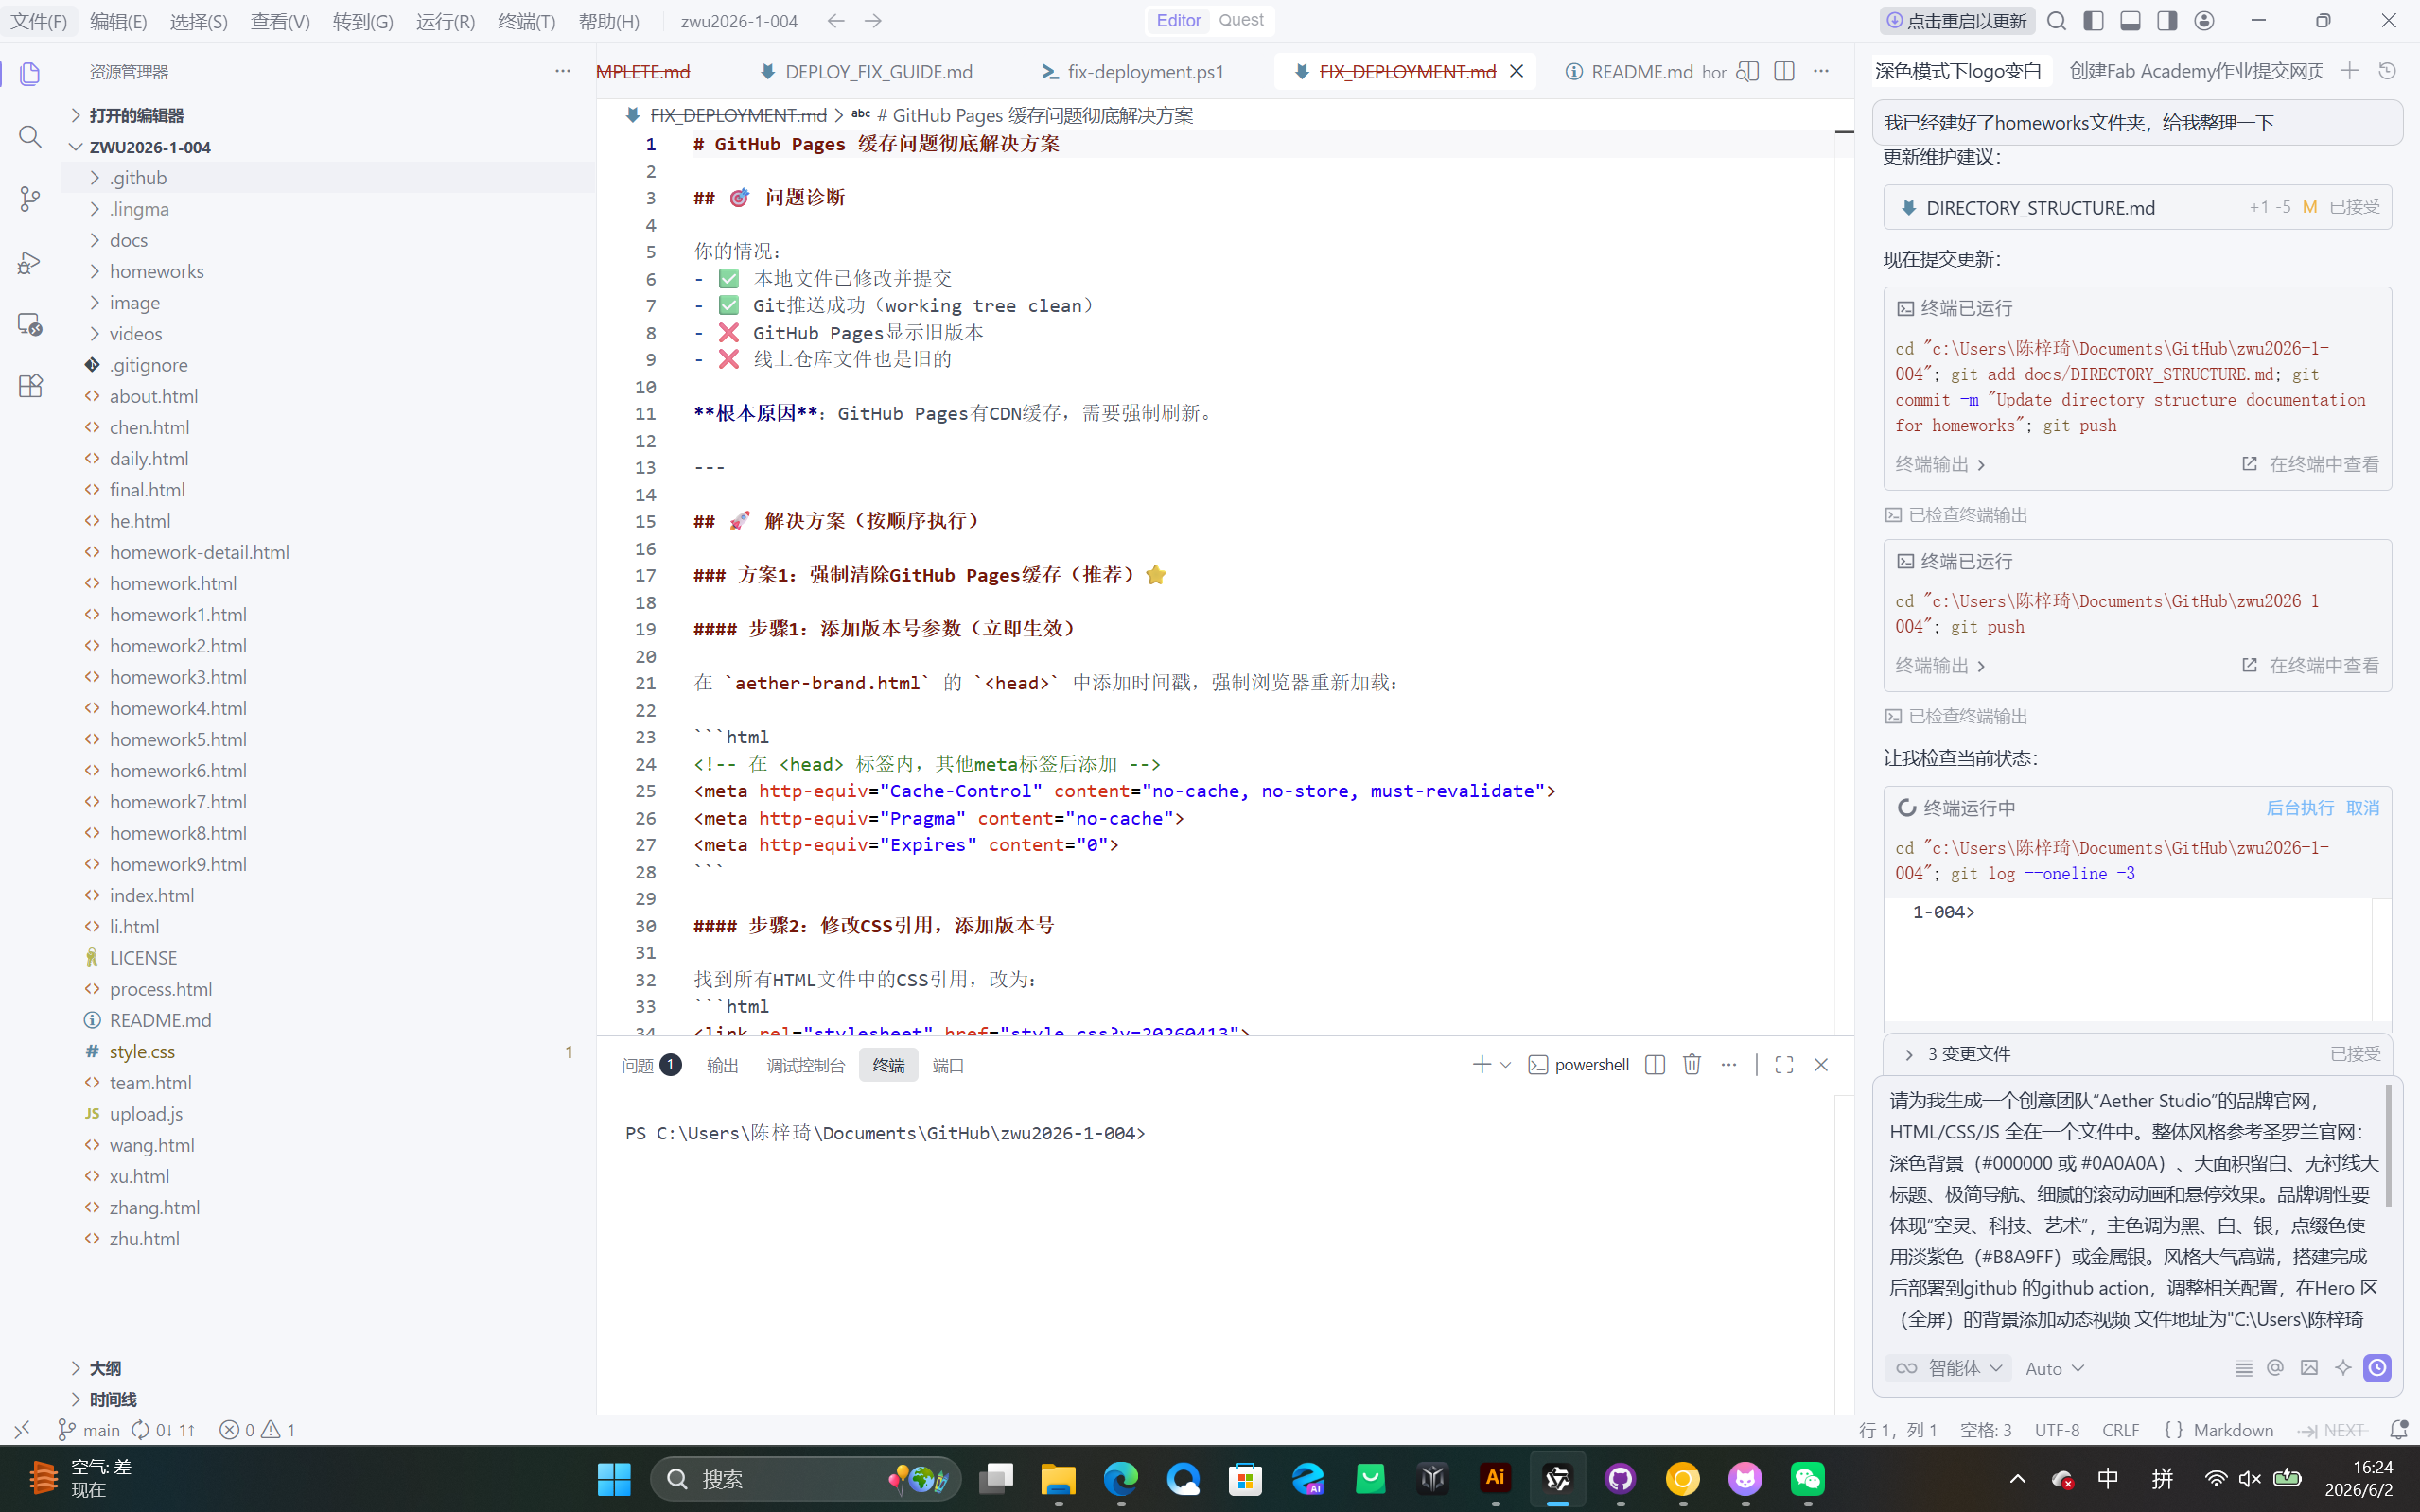The height and width of the screenshot is (1512, 2420).
Task: Start a new chat session
Action: point(2350,71)
